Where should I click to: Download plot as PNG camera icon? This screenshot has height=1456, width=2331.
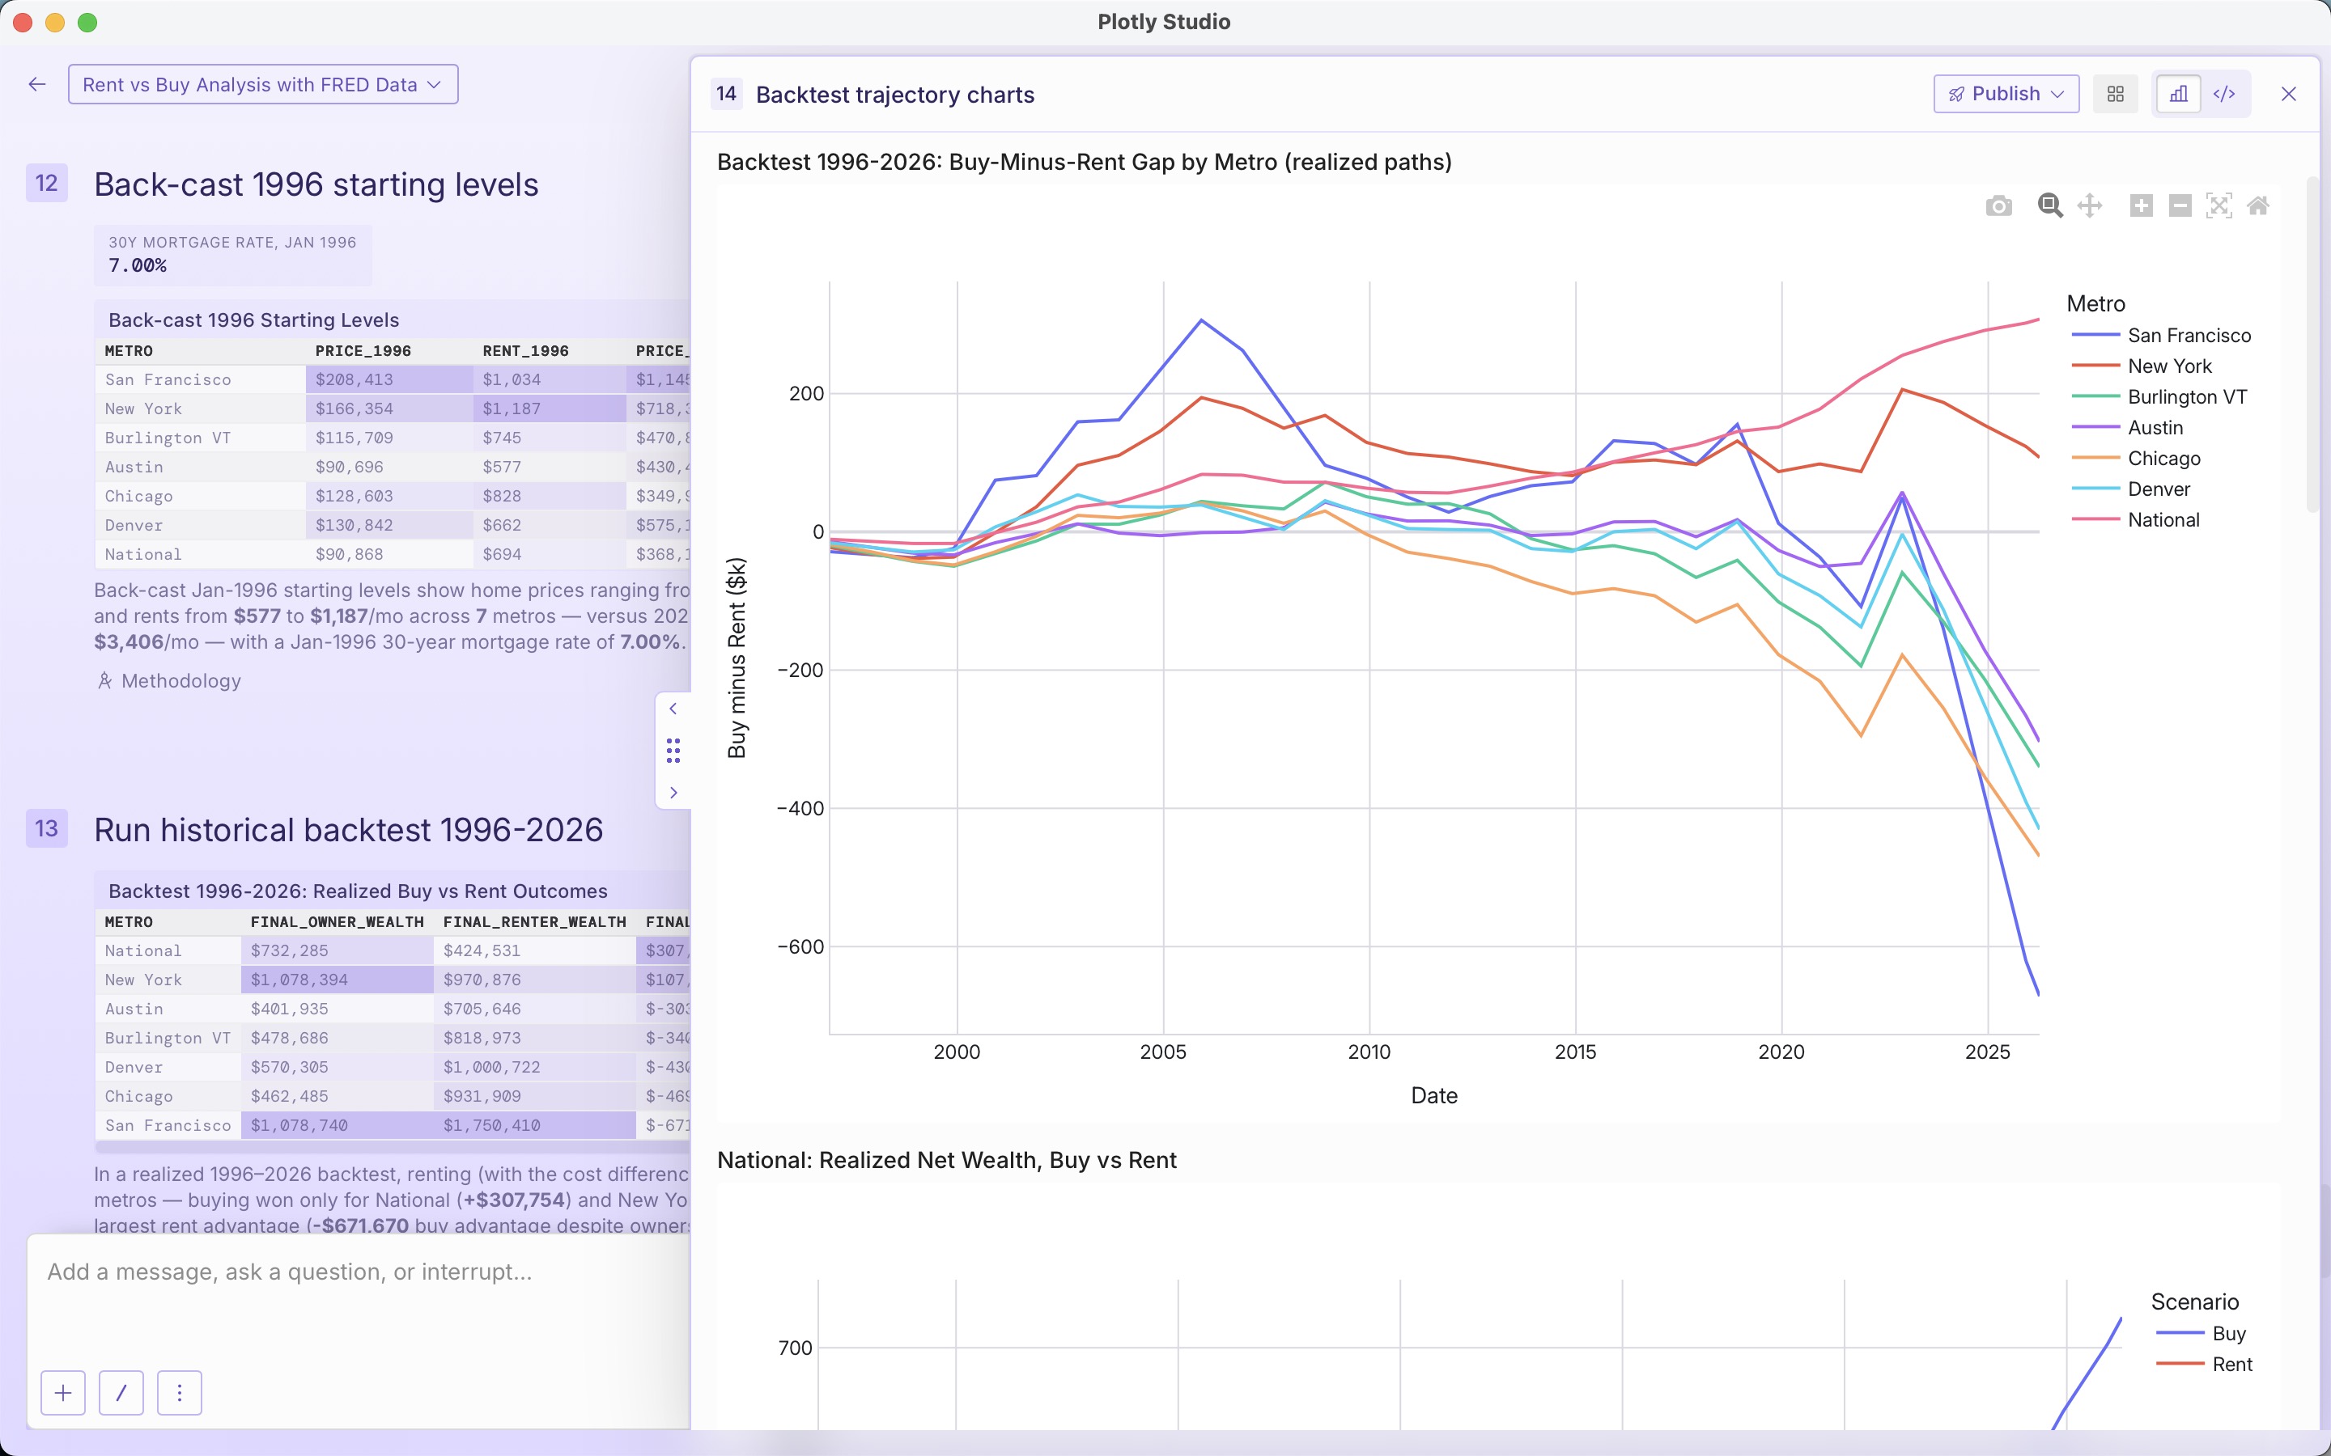(x=1998, y=206)
